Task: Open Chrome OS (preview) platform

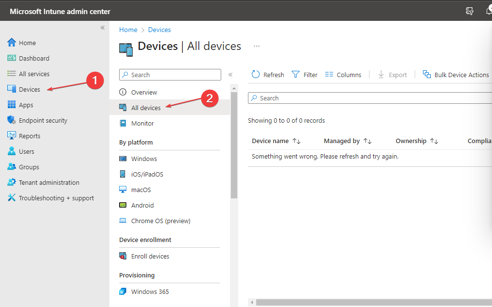Action: point(160,221)
